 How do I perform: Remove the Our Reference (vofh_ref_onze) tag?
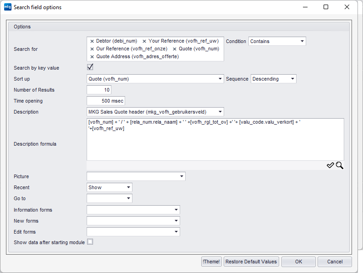[92, 49]
